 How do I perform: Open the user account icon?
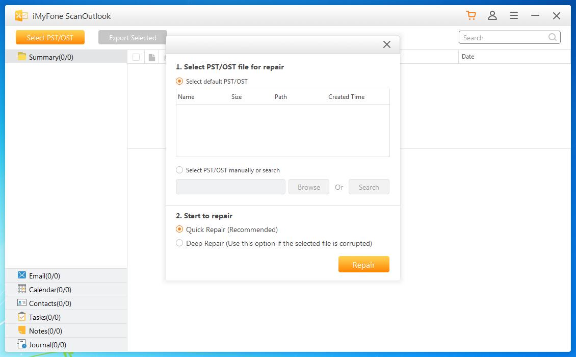coord(492,15)
